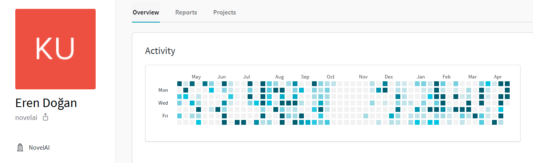Select the Aug month label
Image resolution: width=533 pixels, height=163 pixels.
coord(279,77)
